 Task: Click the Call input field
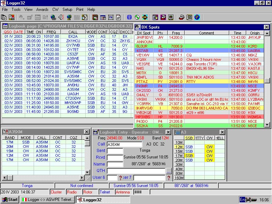(124, 144)
